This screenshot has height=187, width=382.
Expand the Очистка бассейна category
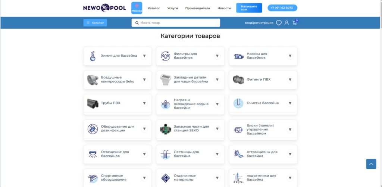pos(290,103)
